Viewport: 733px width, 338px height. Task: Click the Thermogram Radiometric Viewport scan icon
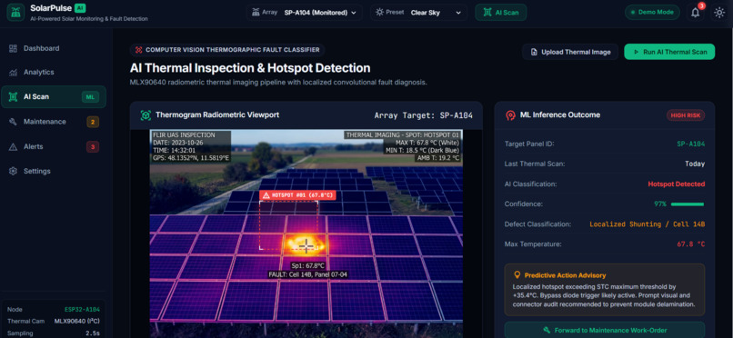(x=146, y=114)
